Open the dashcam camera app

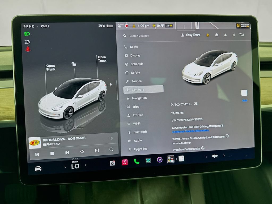pos(112,163)
